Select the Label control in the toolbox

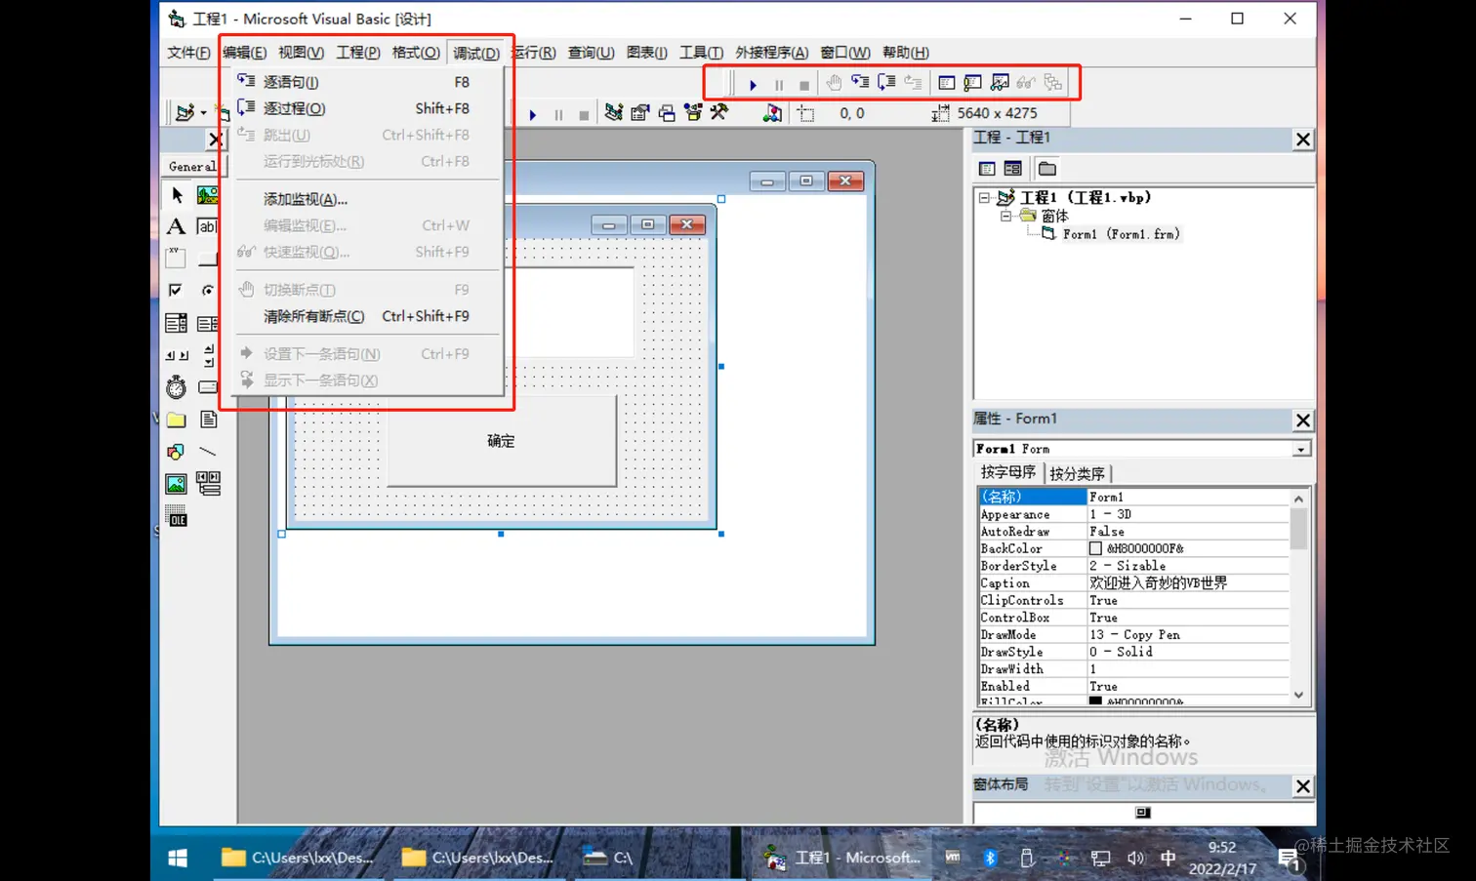(177, 226)
